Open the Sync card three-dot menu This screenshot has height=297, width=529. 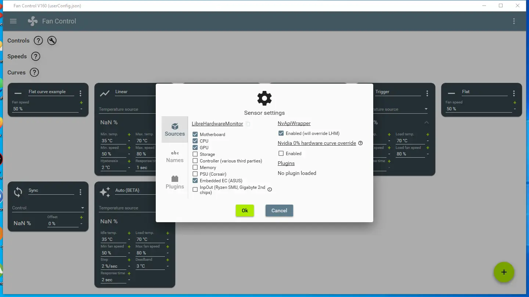(x=80, y=192)
